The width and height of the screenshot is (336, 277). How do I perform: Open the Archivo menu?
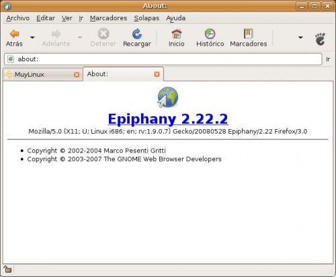pos(18,18)
